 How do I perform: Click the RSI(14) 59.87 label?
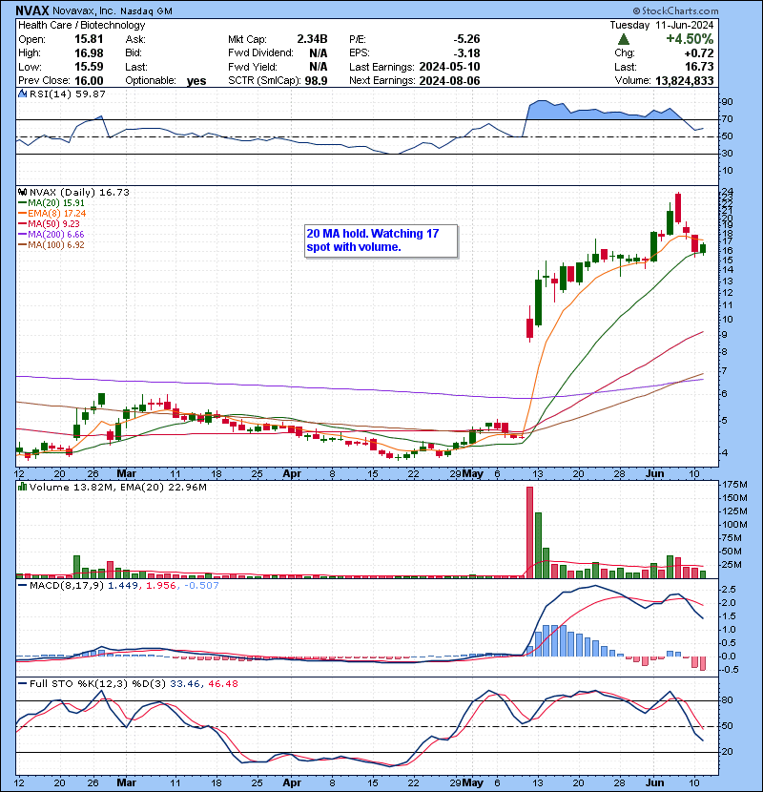pos(68,94)
